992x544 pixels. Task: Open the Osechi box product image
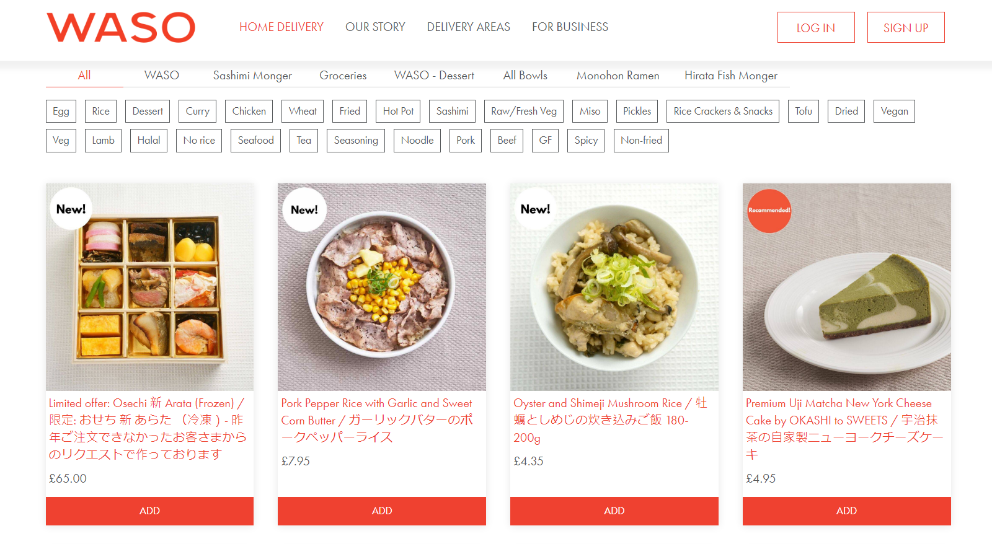tap(149, 287)
